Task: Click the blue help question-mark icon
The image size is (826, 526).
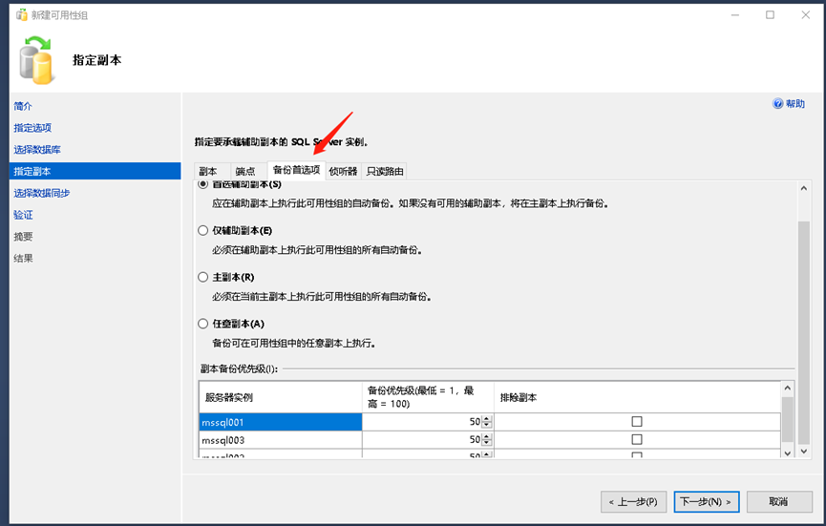Action: coord(777,104)
